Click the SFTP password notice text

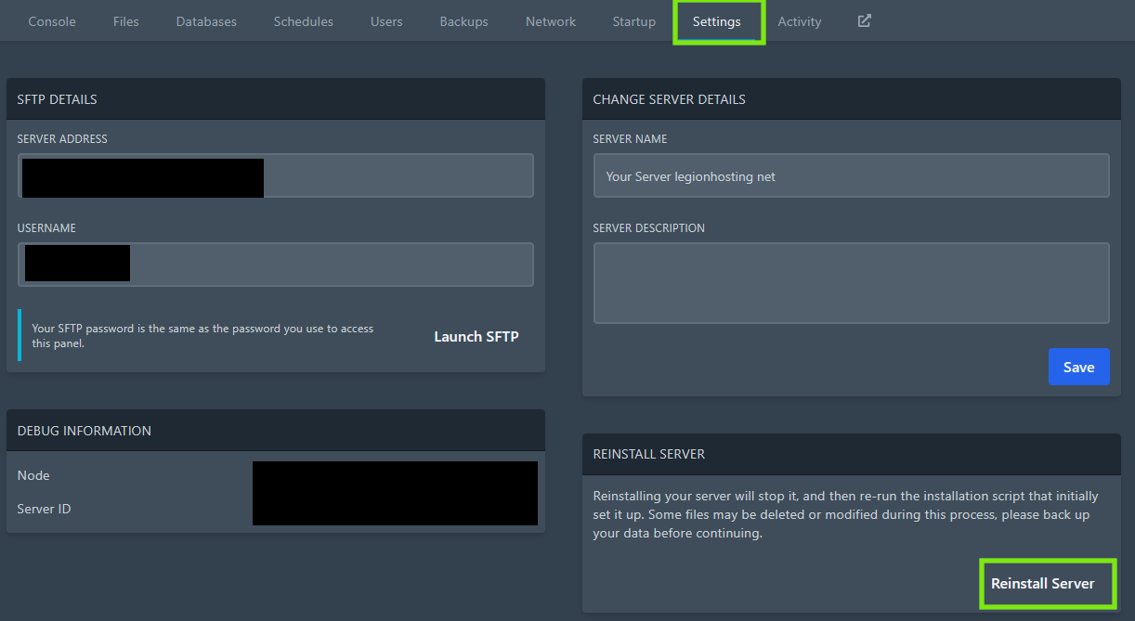(202, 336)
